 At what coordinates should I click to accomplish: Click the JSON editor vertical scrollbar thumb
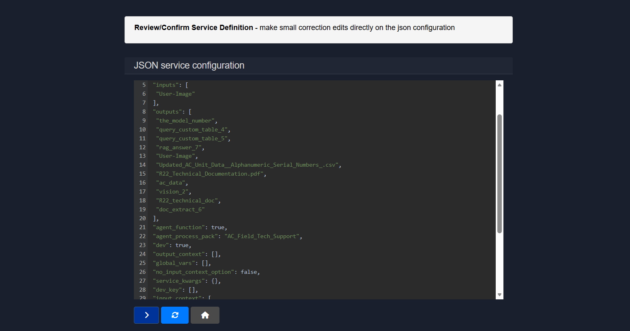tap(499, 174)
